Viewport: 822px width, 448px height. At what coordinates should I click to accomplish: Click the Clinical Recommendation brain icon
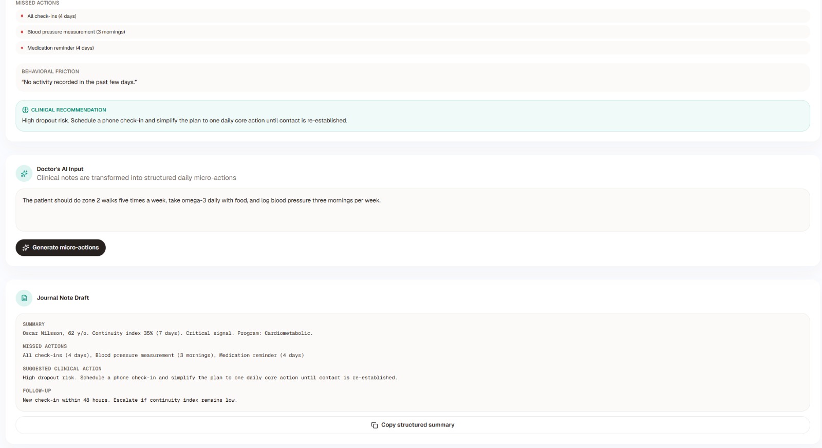click(x=25, y=110)
